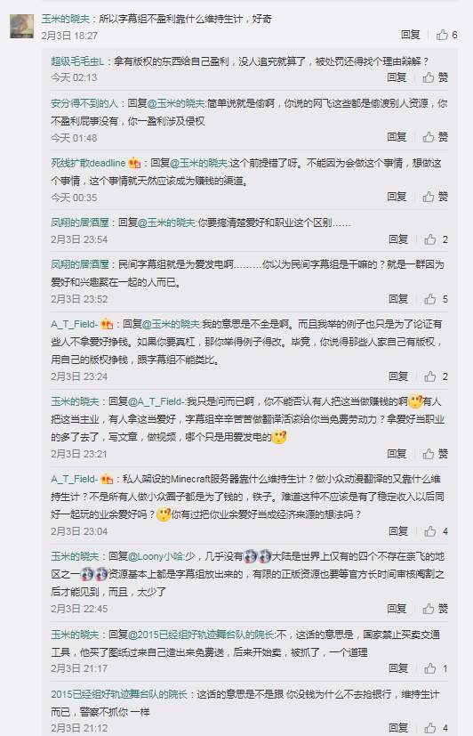Open 超级毛毛虫L's profile link
The width and height of the screenshot is (473, 736).
[x=77, y=61]
